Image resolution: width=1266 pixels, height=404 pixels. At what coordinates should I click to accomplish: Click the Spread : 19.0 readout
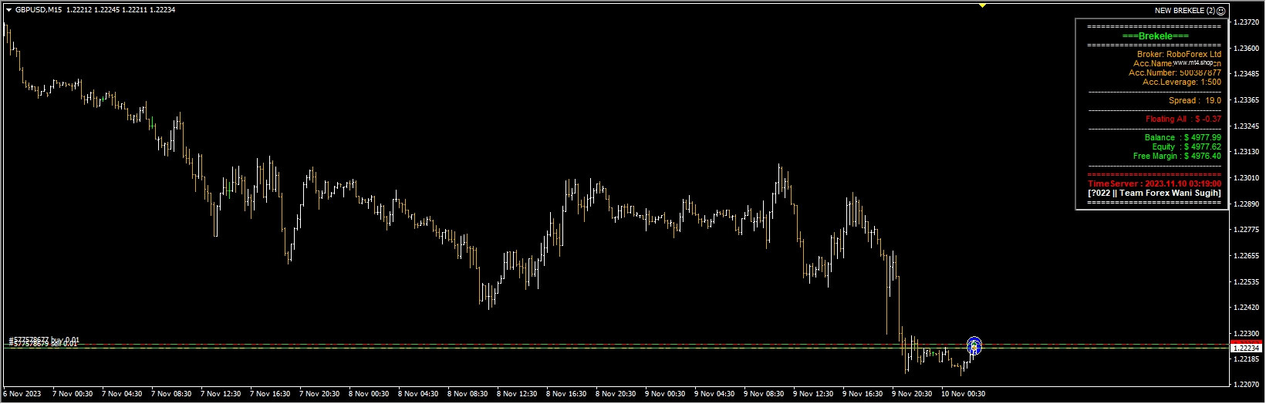pyautogui.click(x=1195, y=100)
